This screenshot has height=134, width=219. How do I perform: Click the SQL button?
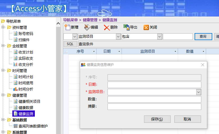click(70, 44)
